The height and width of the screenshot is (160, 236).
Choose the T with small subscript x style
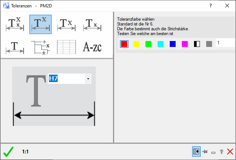click(92, 24)
